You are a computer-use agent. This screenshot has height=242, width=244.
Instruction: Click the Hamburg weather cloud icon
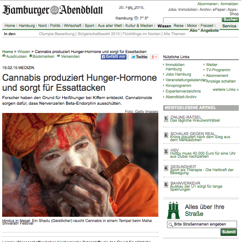(x=136, y=18)
